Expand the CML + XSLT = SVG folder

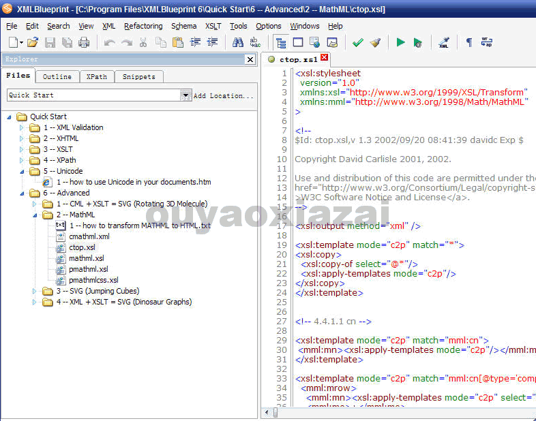(x=34, y=204)
